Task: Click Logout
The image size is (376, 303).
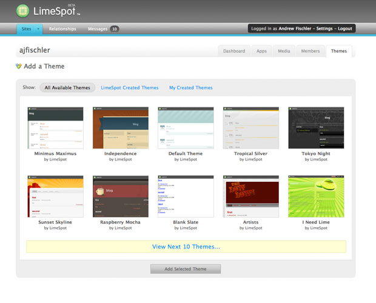Action: [345, 28]
